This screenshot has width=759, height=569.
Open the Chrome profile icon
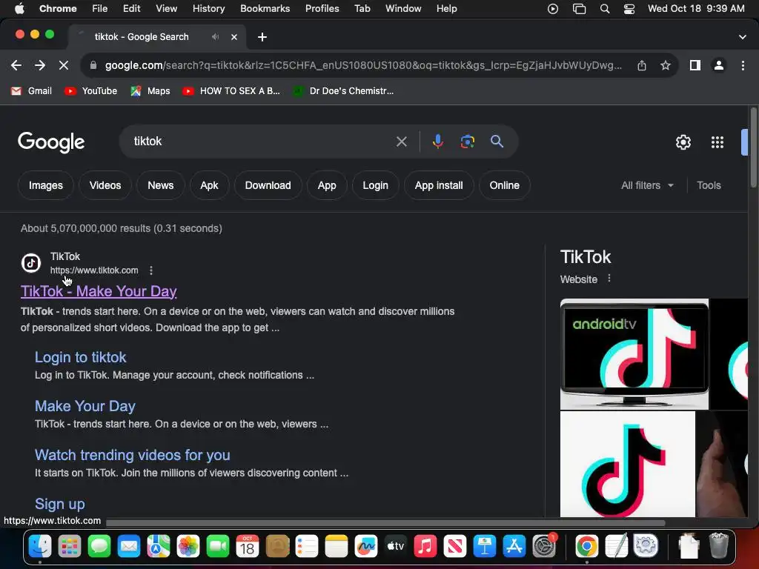(719, 65)
